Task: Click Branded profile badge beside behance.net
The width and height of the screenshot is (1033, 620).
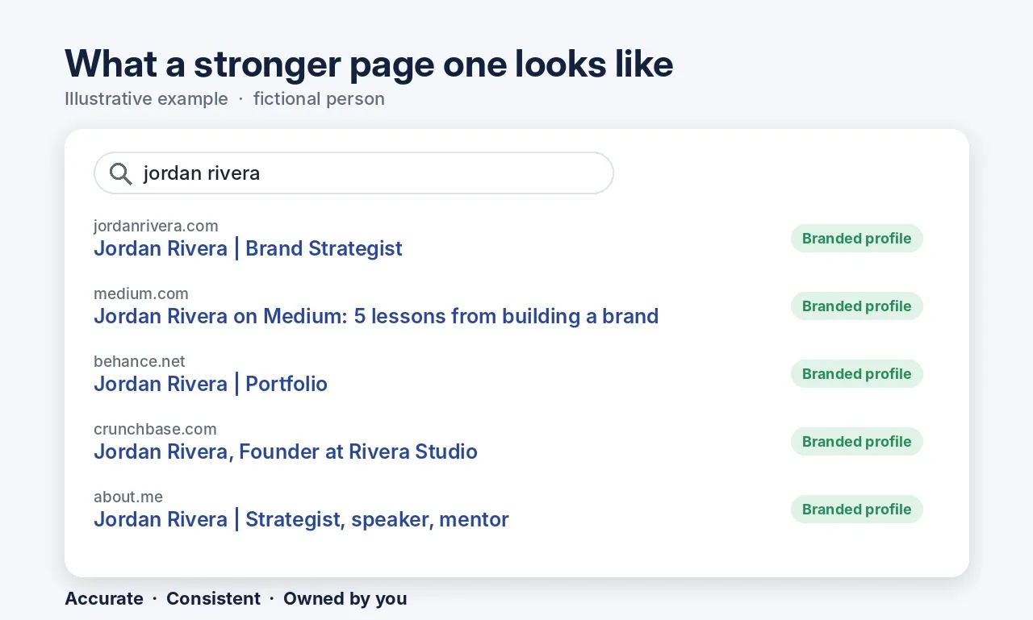Action: pyautogui.click(x=856, y=374)
